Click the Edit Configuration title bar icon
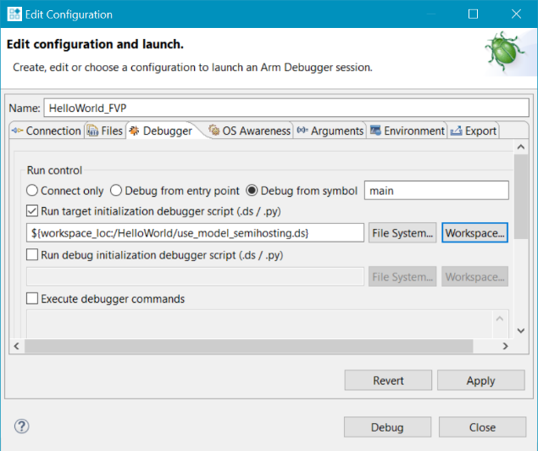Screen dimensions: 538x451 tap(14, 14)
